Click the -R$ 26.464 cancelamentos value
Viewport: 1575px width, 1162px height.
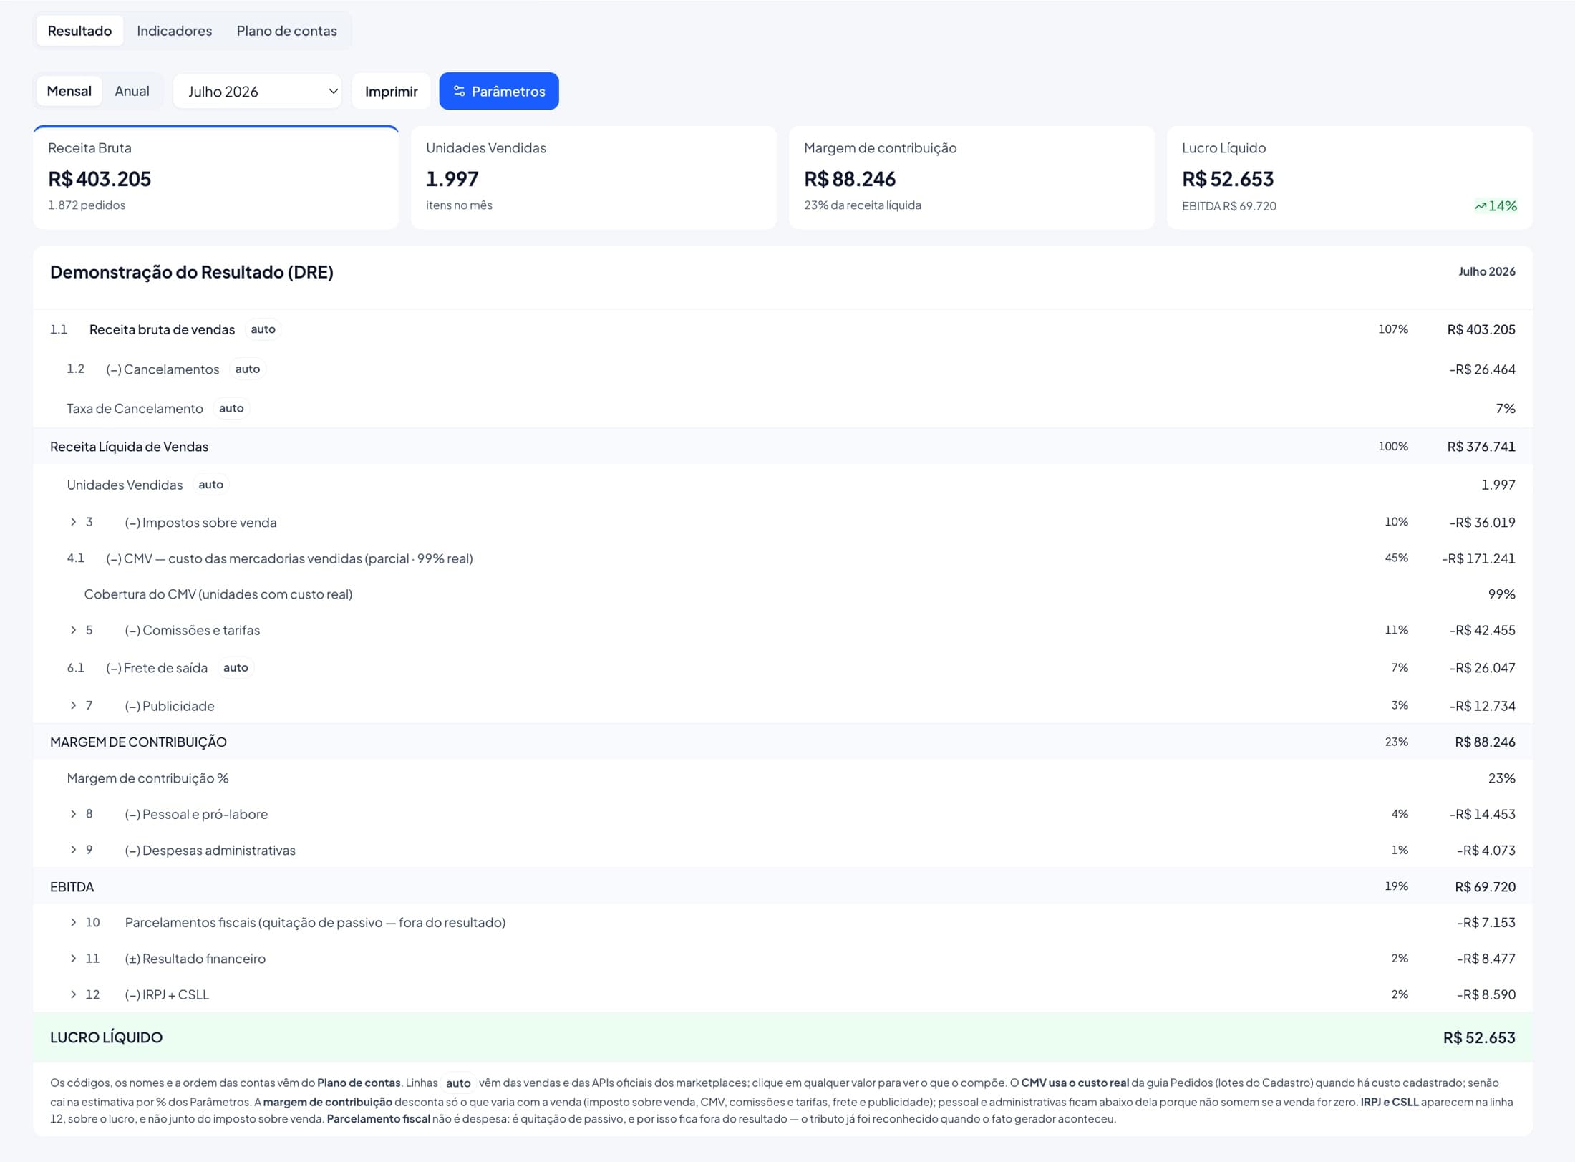(x=1482, y=369)
